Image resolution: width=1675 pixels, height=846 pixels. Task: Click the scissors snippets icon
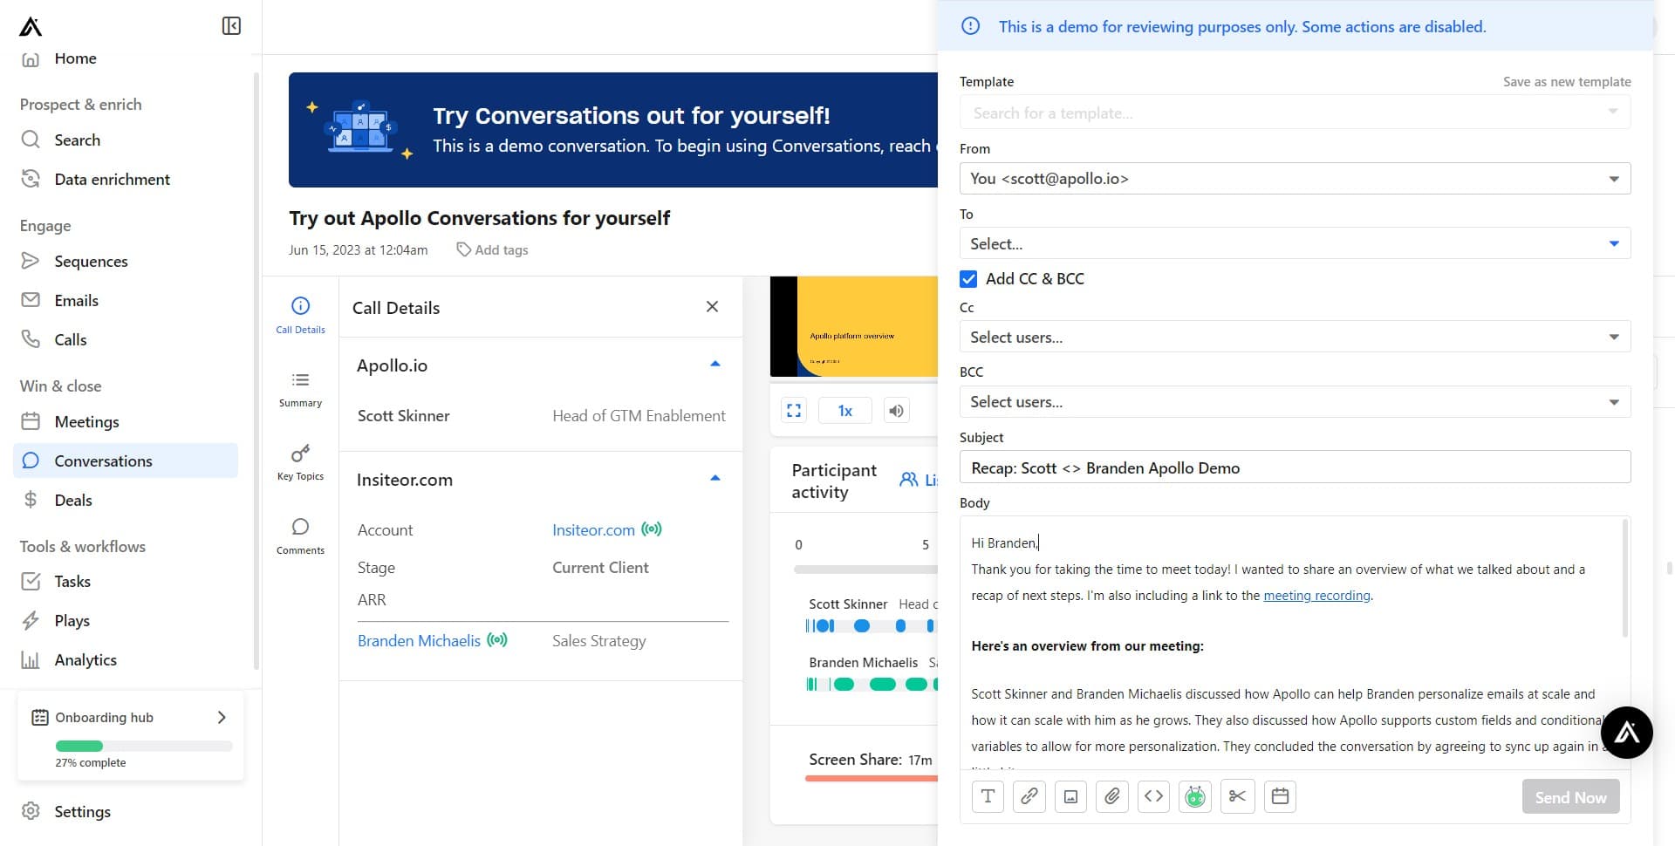point(1237,796)
